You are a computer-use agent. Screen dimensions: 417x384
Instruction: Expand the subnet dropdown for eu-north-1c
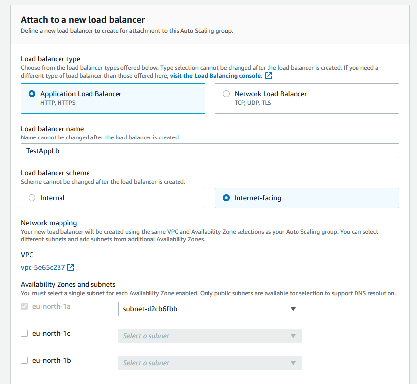click(x=210, y=336)
